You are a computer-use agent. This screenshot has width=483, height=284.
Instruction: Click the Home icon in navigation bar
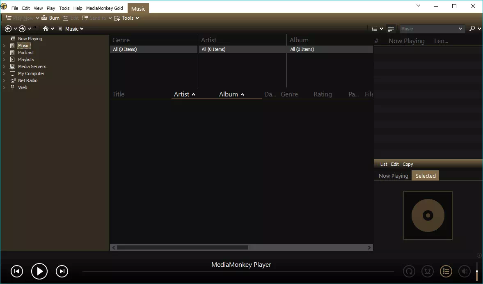[x=46, y=29]
